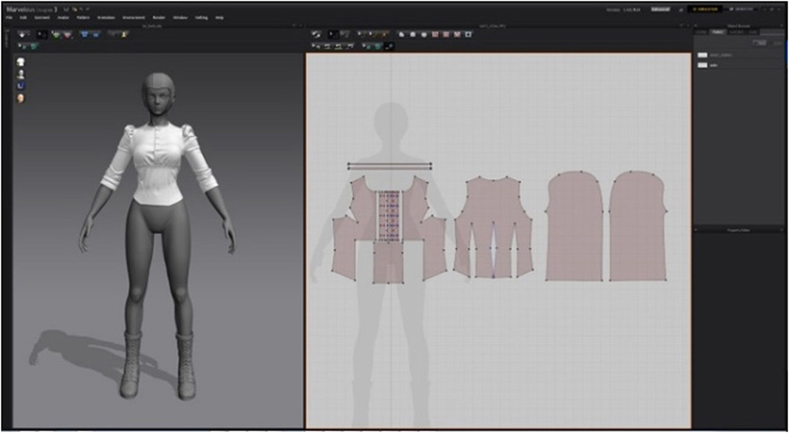Open the Garment menu
The width and height of the screenshot is (789, 433).
[x=42, y=17]
